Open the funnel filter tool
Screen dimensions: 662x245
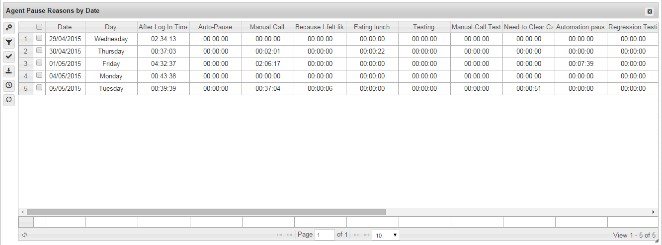tap(9, 42)
